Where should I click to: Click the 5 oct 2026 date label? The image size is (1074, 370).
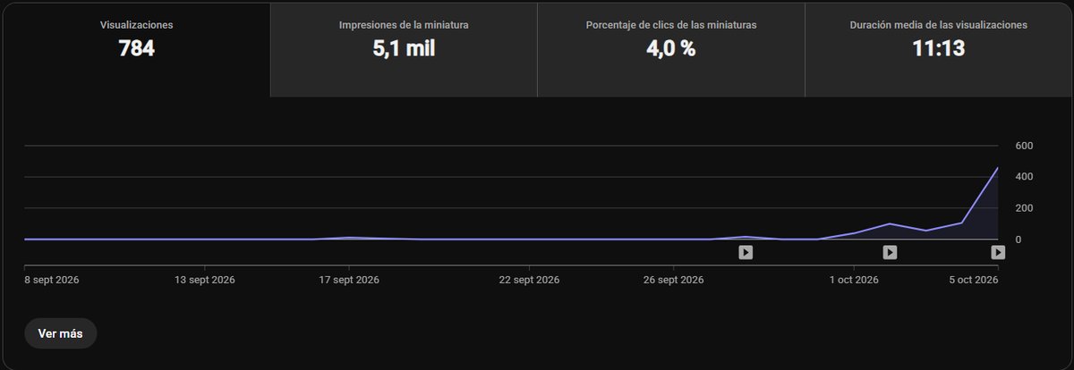click(x=974, y=280)
